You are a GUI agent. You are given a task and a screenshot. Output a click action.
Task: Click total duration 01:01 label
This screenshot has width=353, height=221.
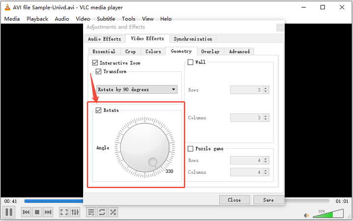coord(342,201)
